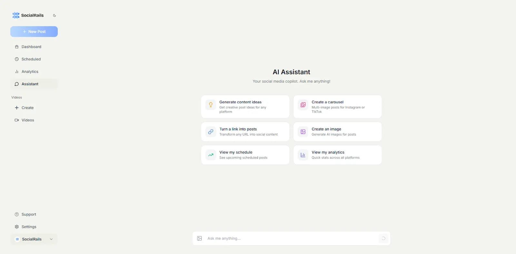Select the Dashboard home icon
Screen dimensions: 516x254
(x=16, y=46)
